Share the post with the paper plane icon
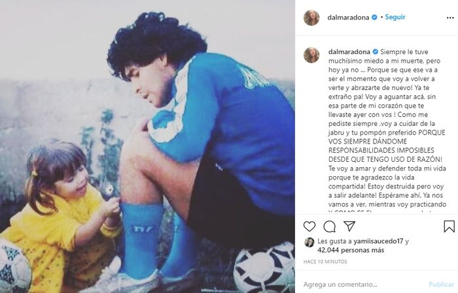This screenshot has height=293, width=458. [x=349, y=226]
